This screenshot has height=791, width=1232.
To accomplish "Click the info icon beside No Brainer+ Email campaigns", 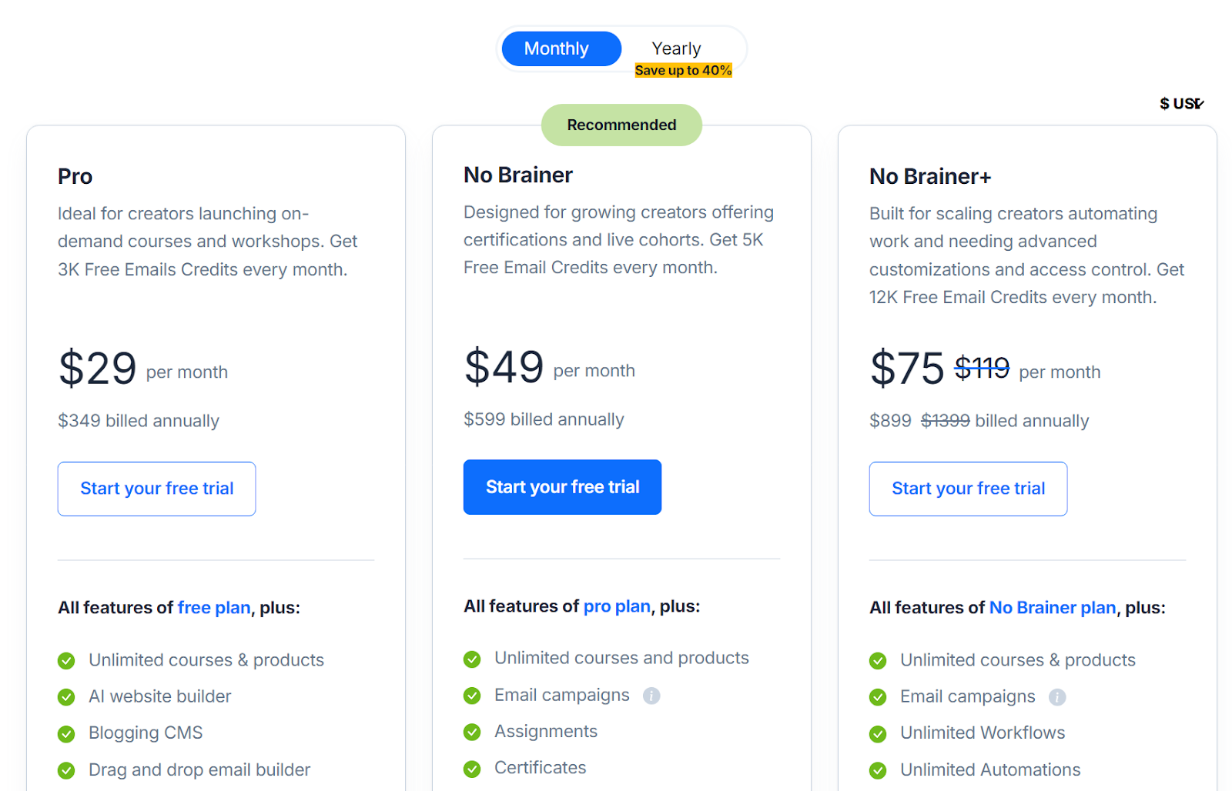I will pyautogui.click(x=1058, y=697).
